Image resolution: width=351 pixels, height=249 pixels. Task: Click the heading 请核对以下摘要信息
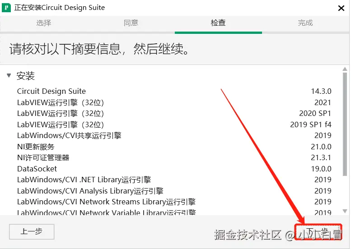click(x=65, y=49)
